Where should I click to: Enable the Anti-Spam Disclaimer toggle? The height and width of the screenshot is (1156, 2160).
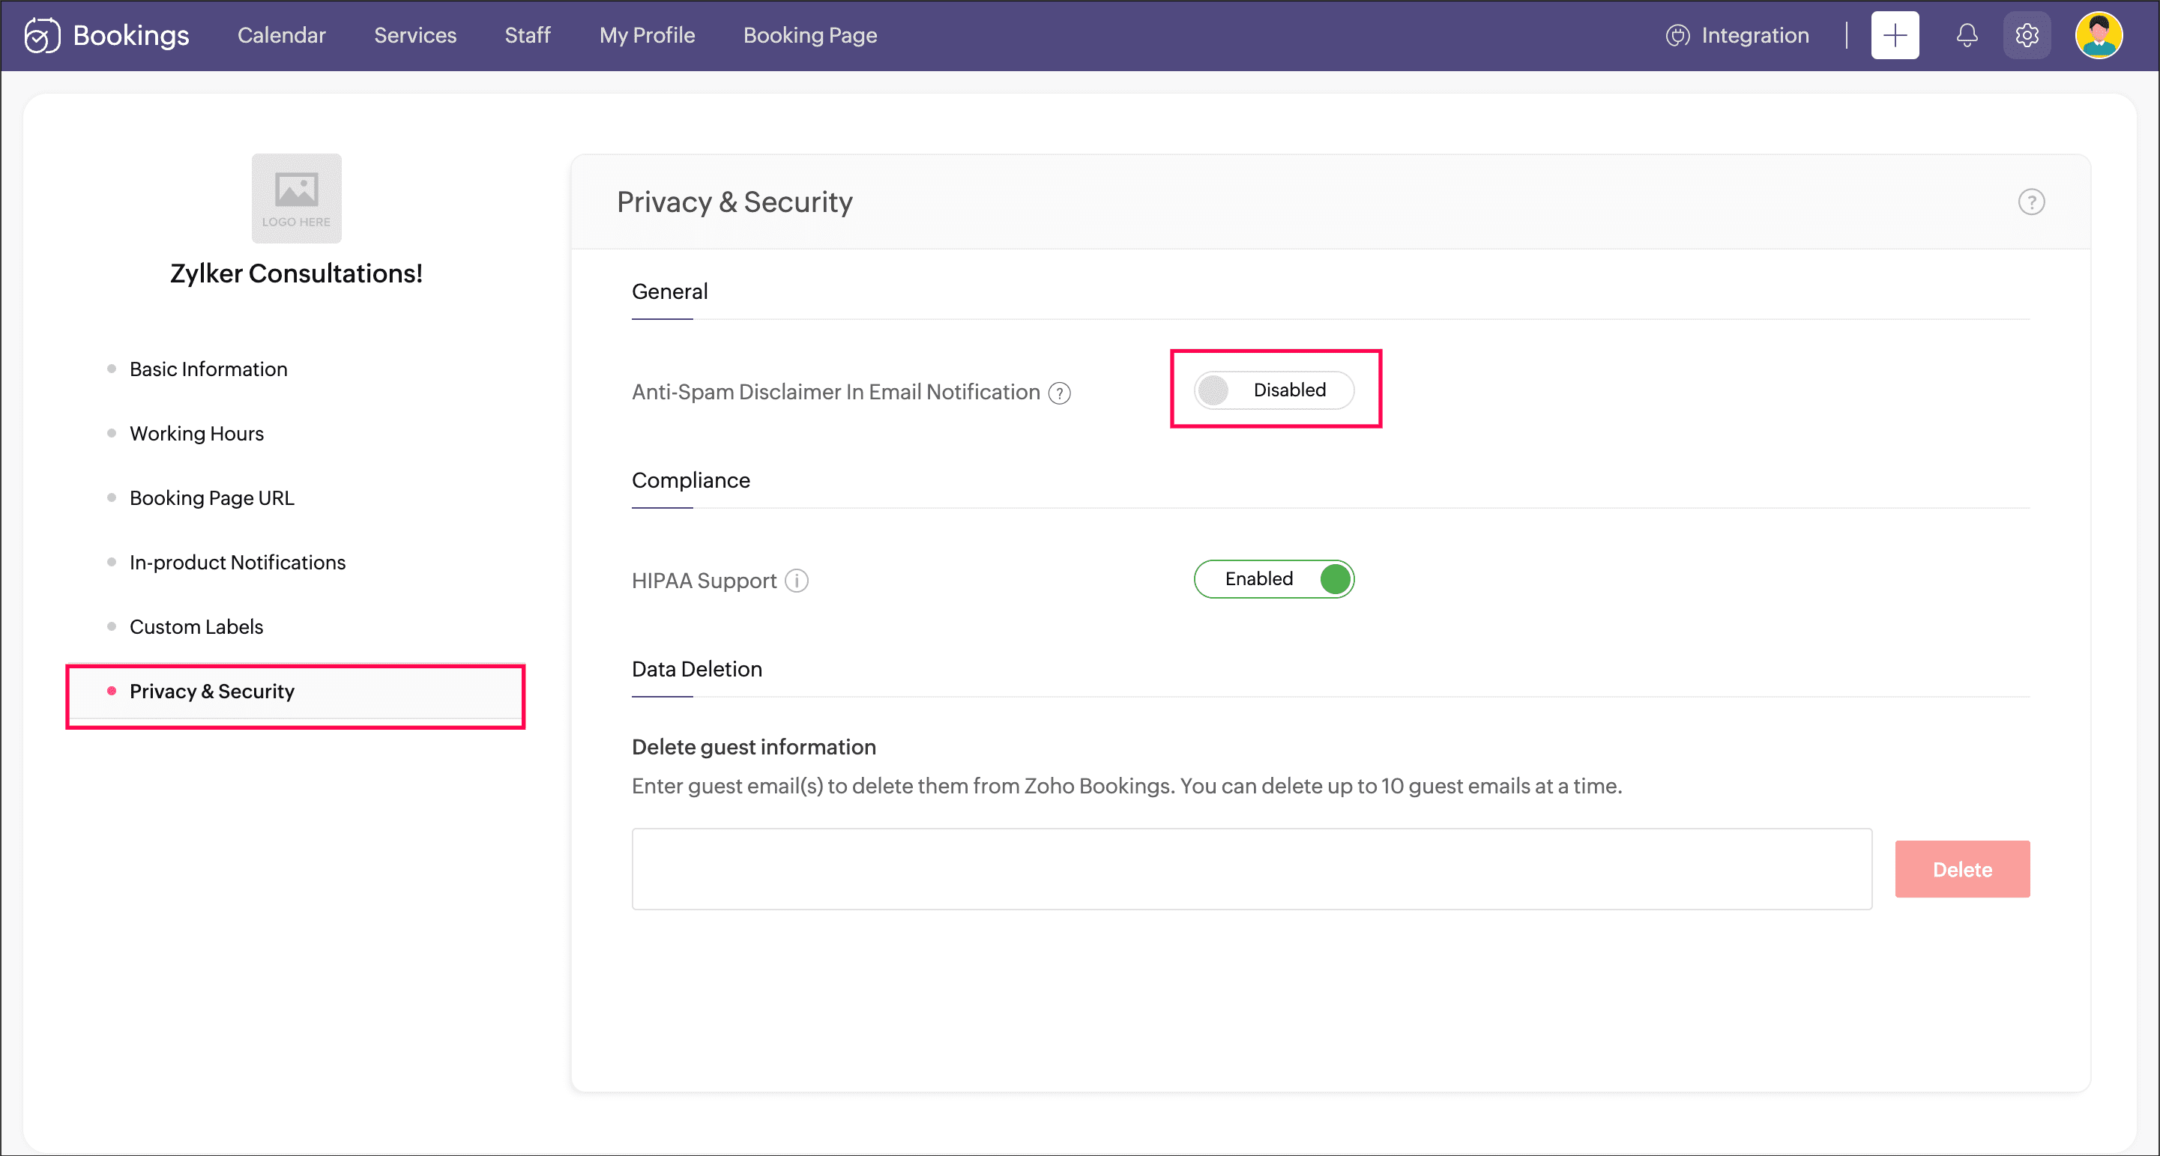click(1273, 390)
